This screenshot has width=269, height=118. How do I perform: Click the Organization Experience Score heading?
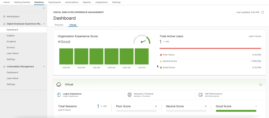pos(78,36)
